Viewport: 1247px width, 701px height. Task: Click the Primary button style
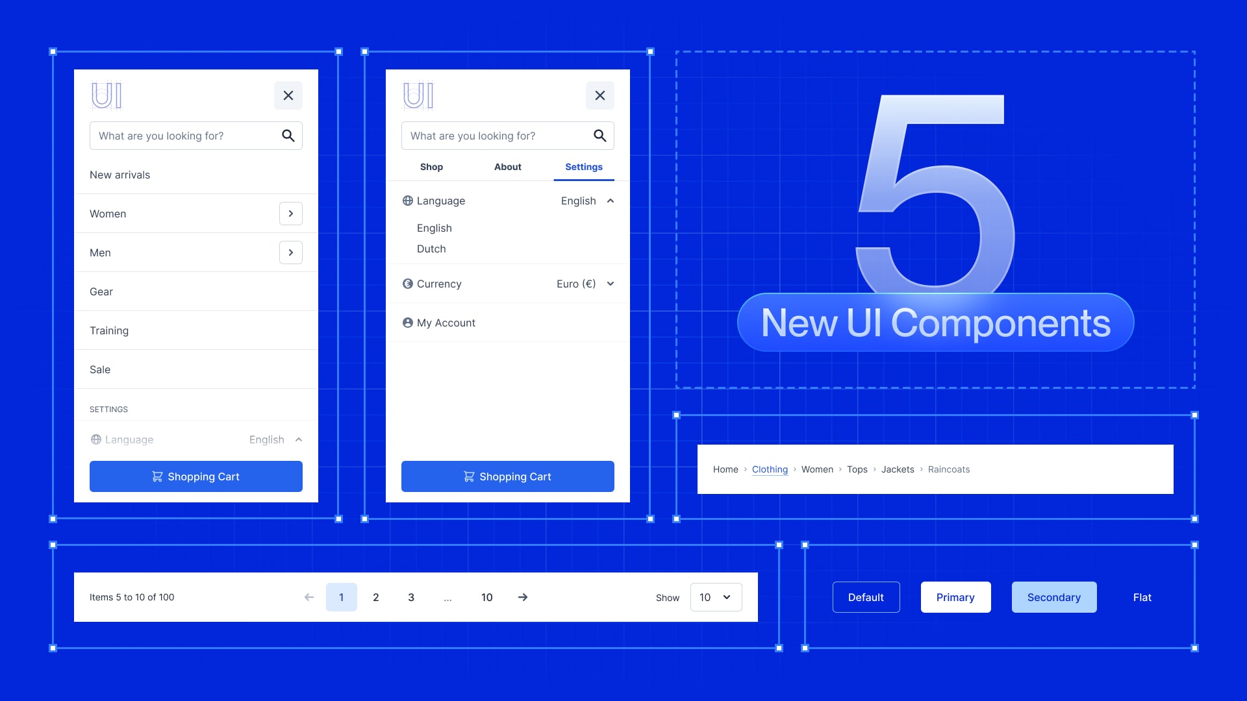tap(956, 597)
